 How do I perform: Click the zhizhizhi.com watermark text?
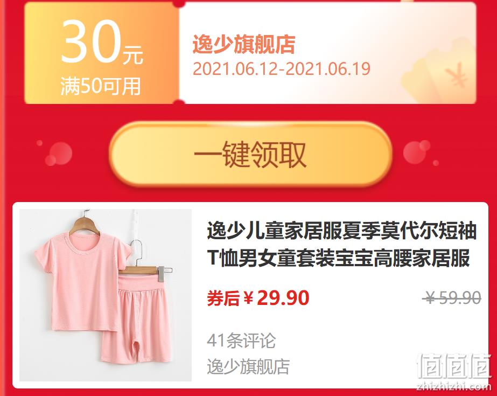click(454, 386)
